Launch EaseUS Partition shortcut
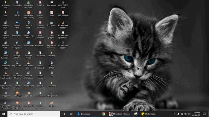Image resolution: width=209 pixels, height=117 pixels. pos(6,55)
